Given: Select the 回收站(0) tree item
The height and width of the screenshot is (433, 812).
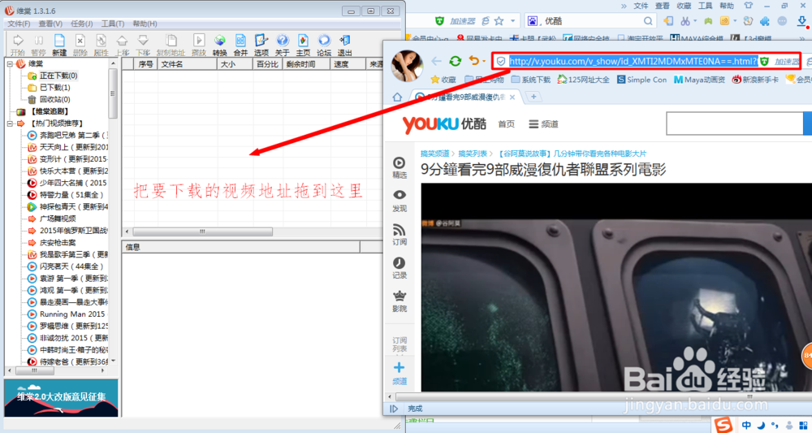Looking at the screenshot, I should pyautogui.click(x=55, y=99).
